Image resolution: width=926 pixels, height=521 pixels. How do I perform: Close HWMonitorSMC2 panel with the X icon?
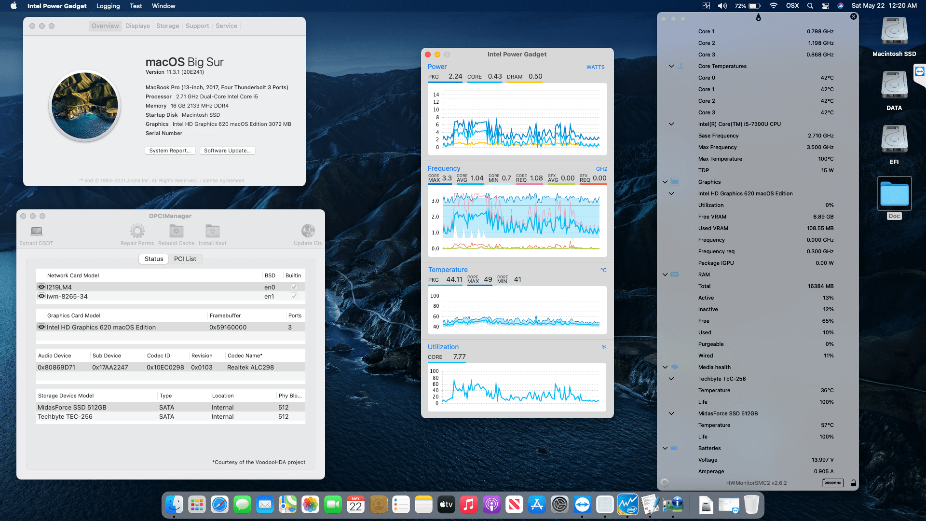tap(854, 16)
